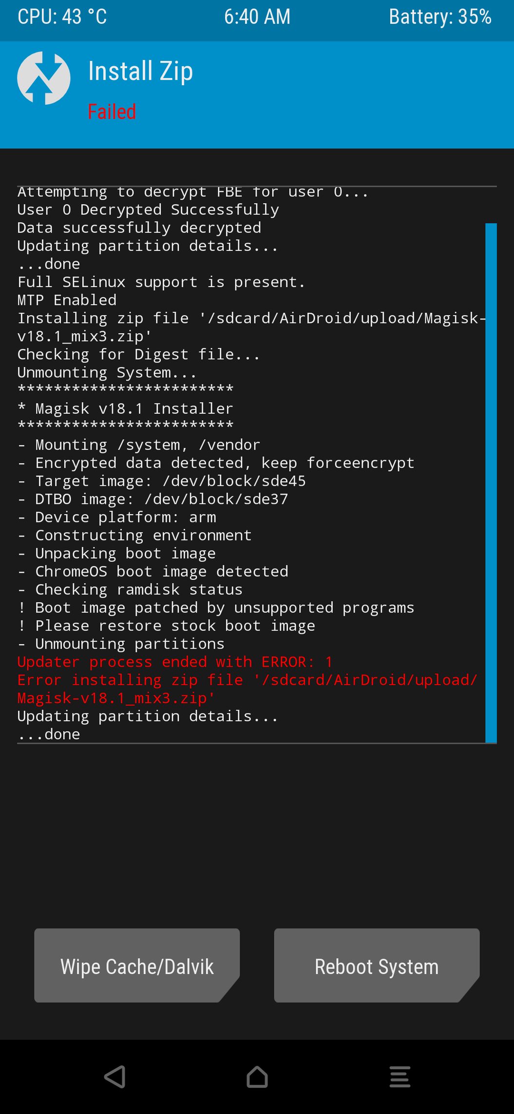Tap the 'Full SELinux support is present' line
514x1114 pixels.
(161, 282)
